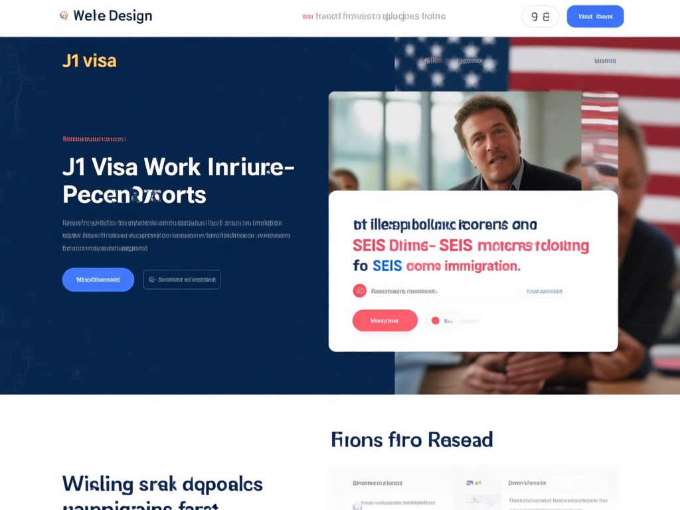Select the J1 visa yellow heading
Viewport: 680px width, 510px height.
(90, 60)
